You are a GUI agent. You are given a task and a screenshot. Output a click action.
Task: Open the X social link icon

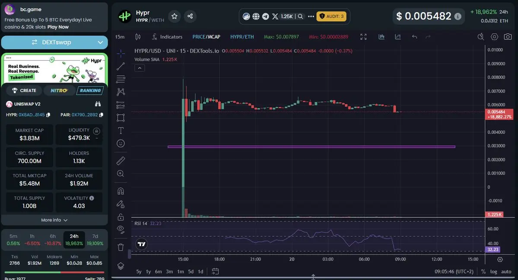pos(275,16)
